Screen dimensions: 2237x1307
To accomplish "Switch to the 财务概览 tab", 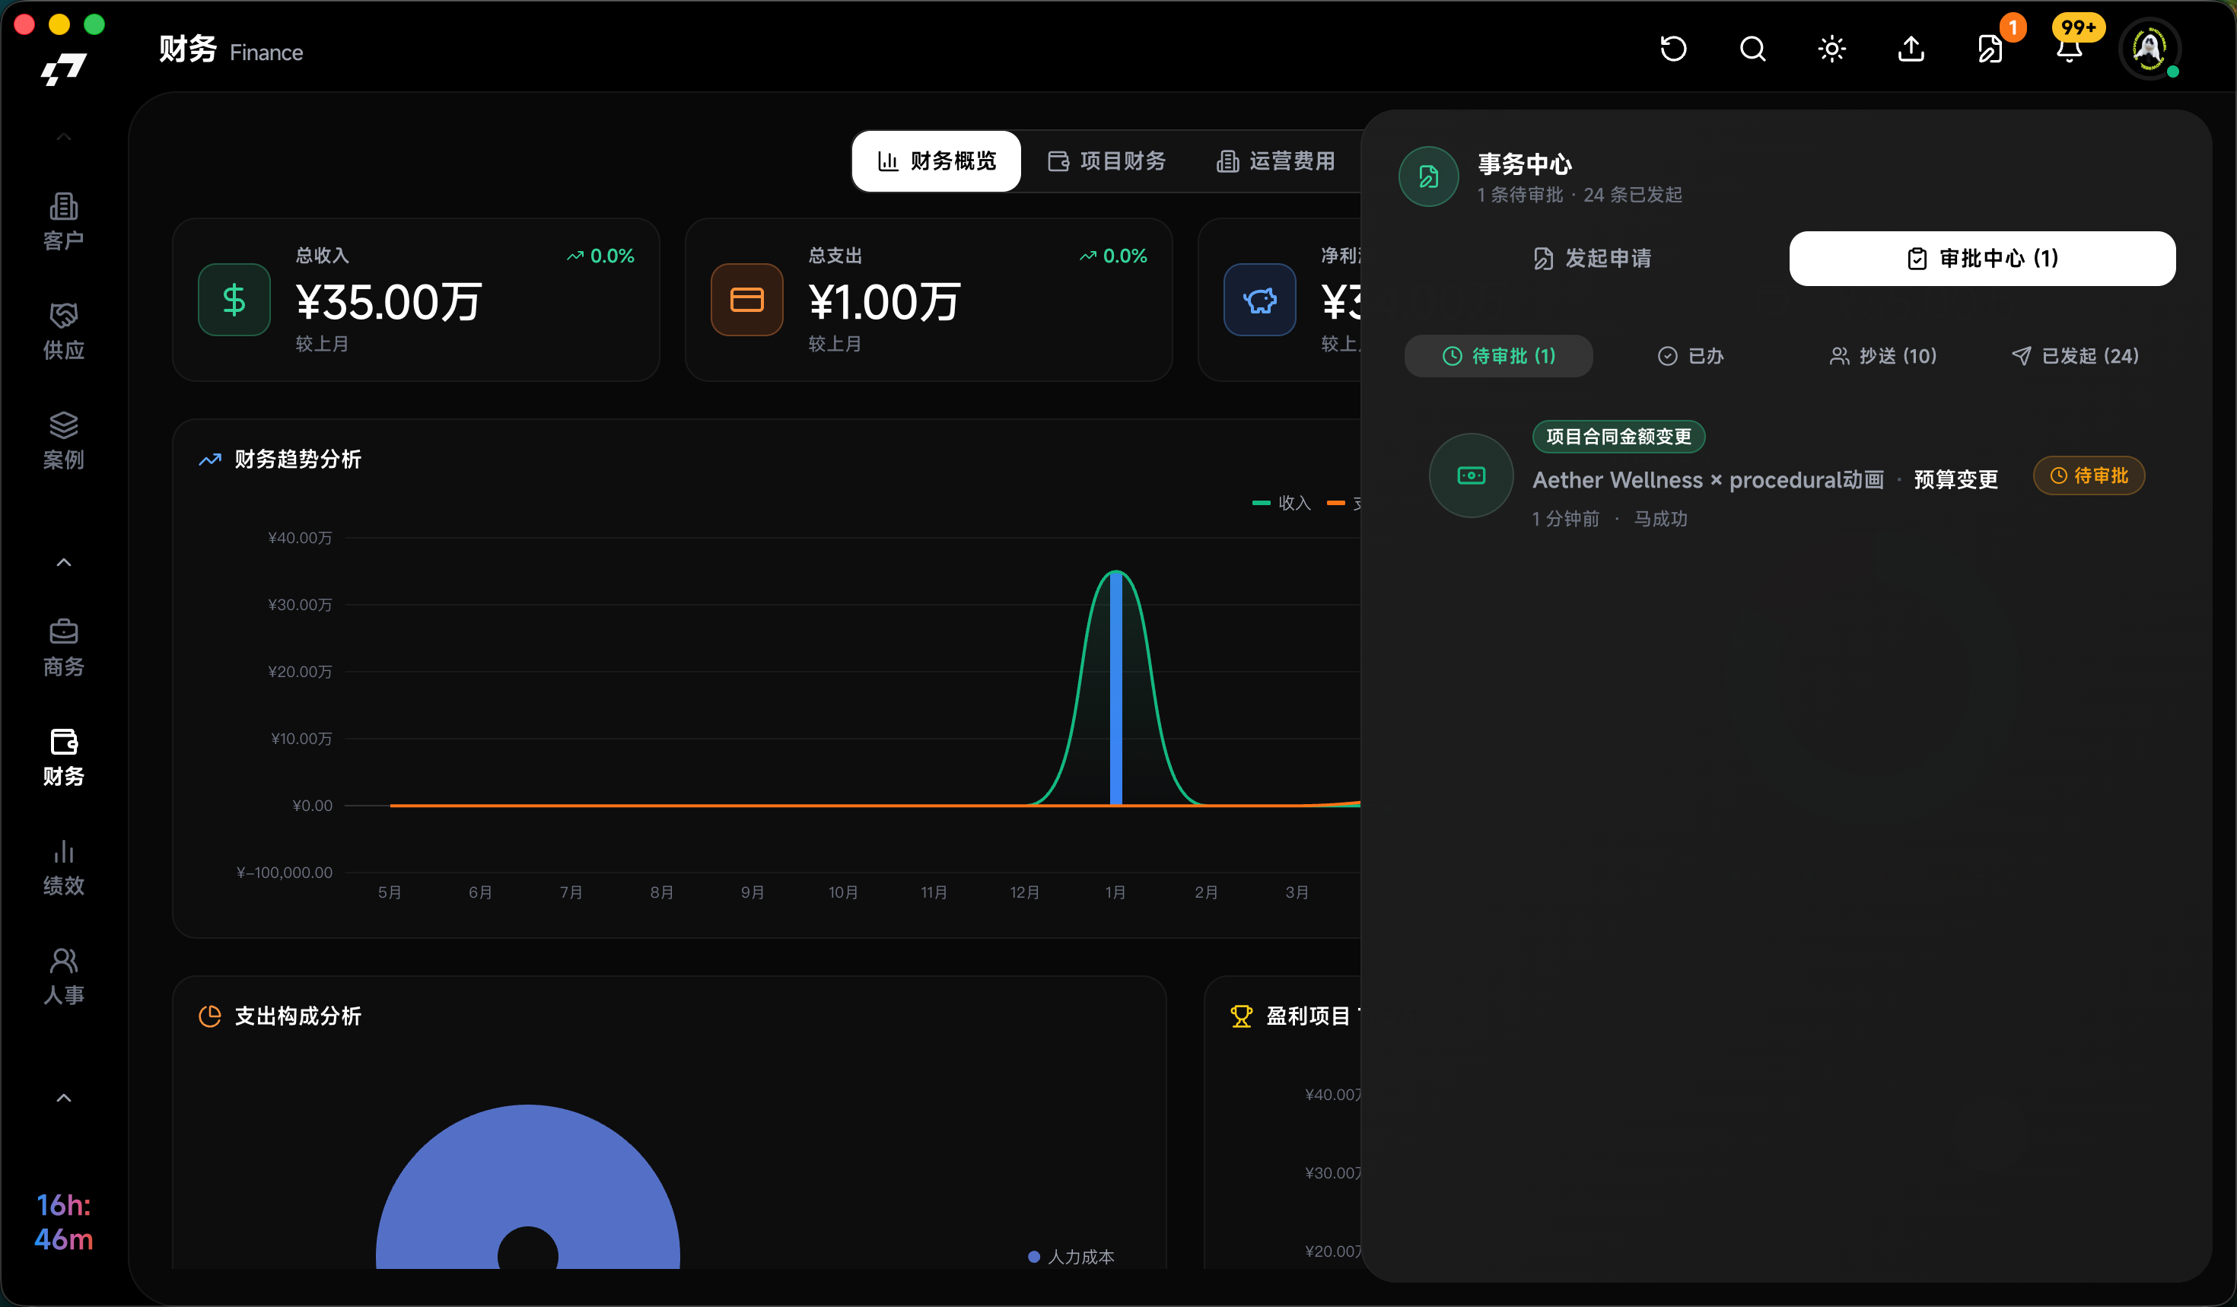I will pyautogui.click(x=937, y=161).
